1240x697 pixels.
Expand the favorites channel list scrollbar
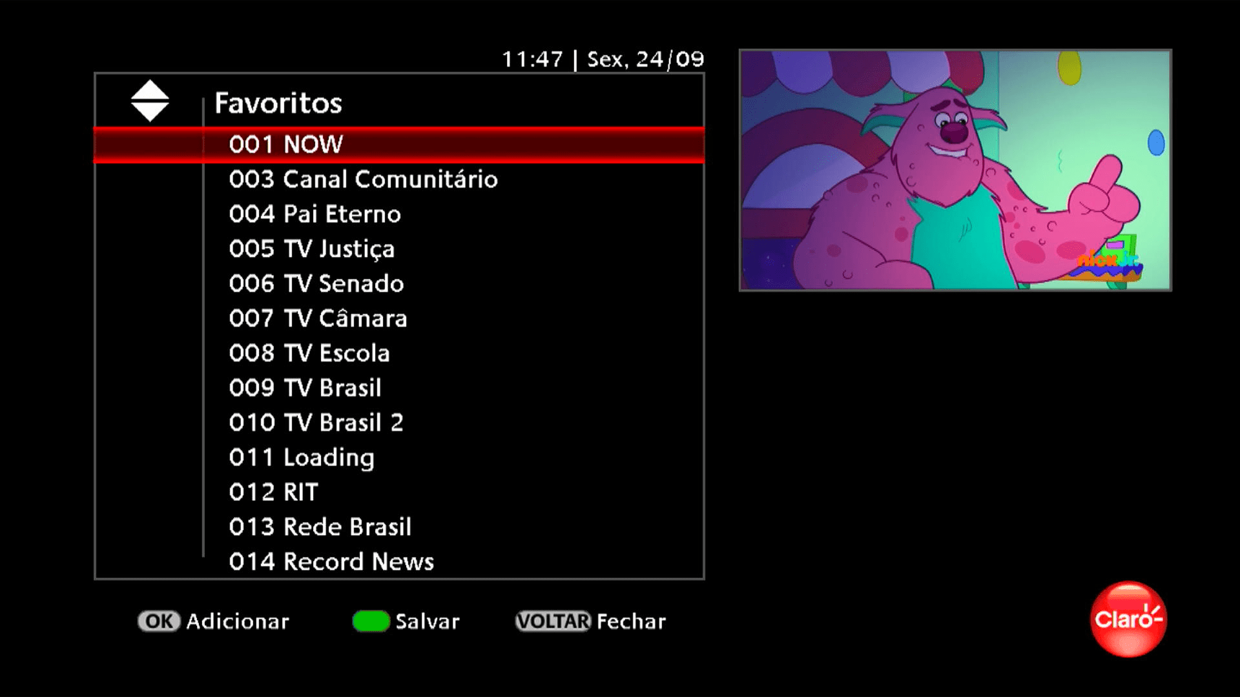(149, 101)
